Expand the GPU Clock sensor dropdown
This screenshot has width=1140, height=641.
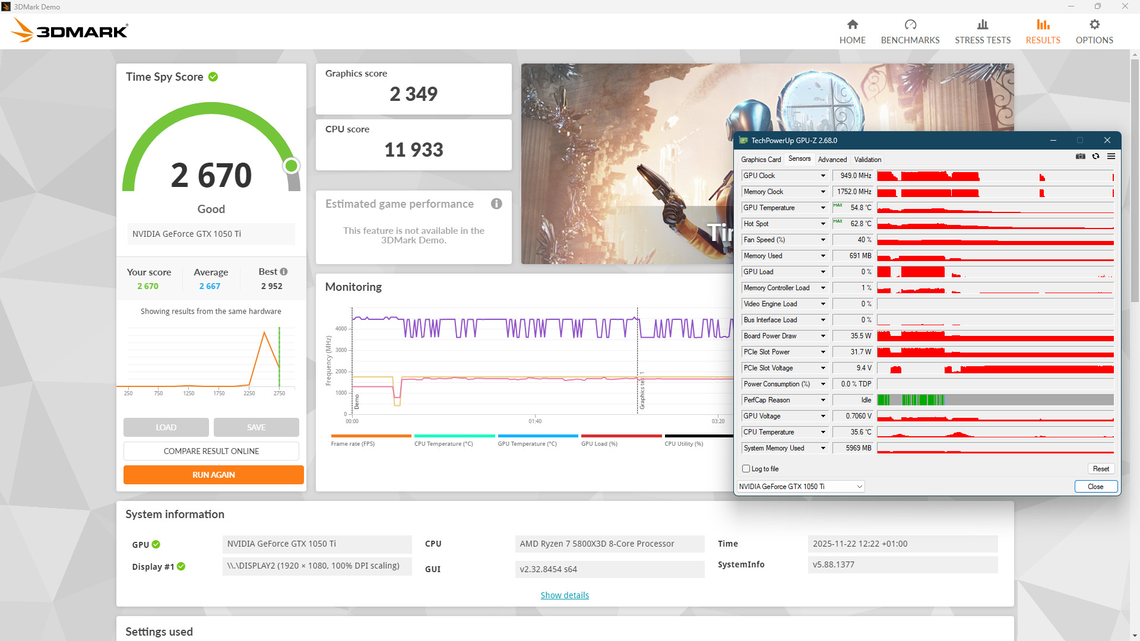click(823, 176)
